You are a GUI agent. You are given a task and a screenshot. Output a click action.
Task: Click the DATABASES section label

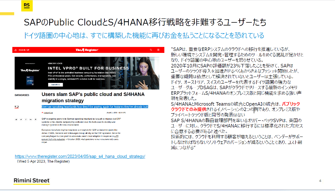pos(22,95)
